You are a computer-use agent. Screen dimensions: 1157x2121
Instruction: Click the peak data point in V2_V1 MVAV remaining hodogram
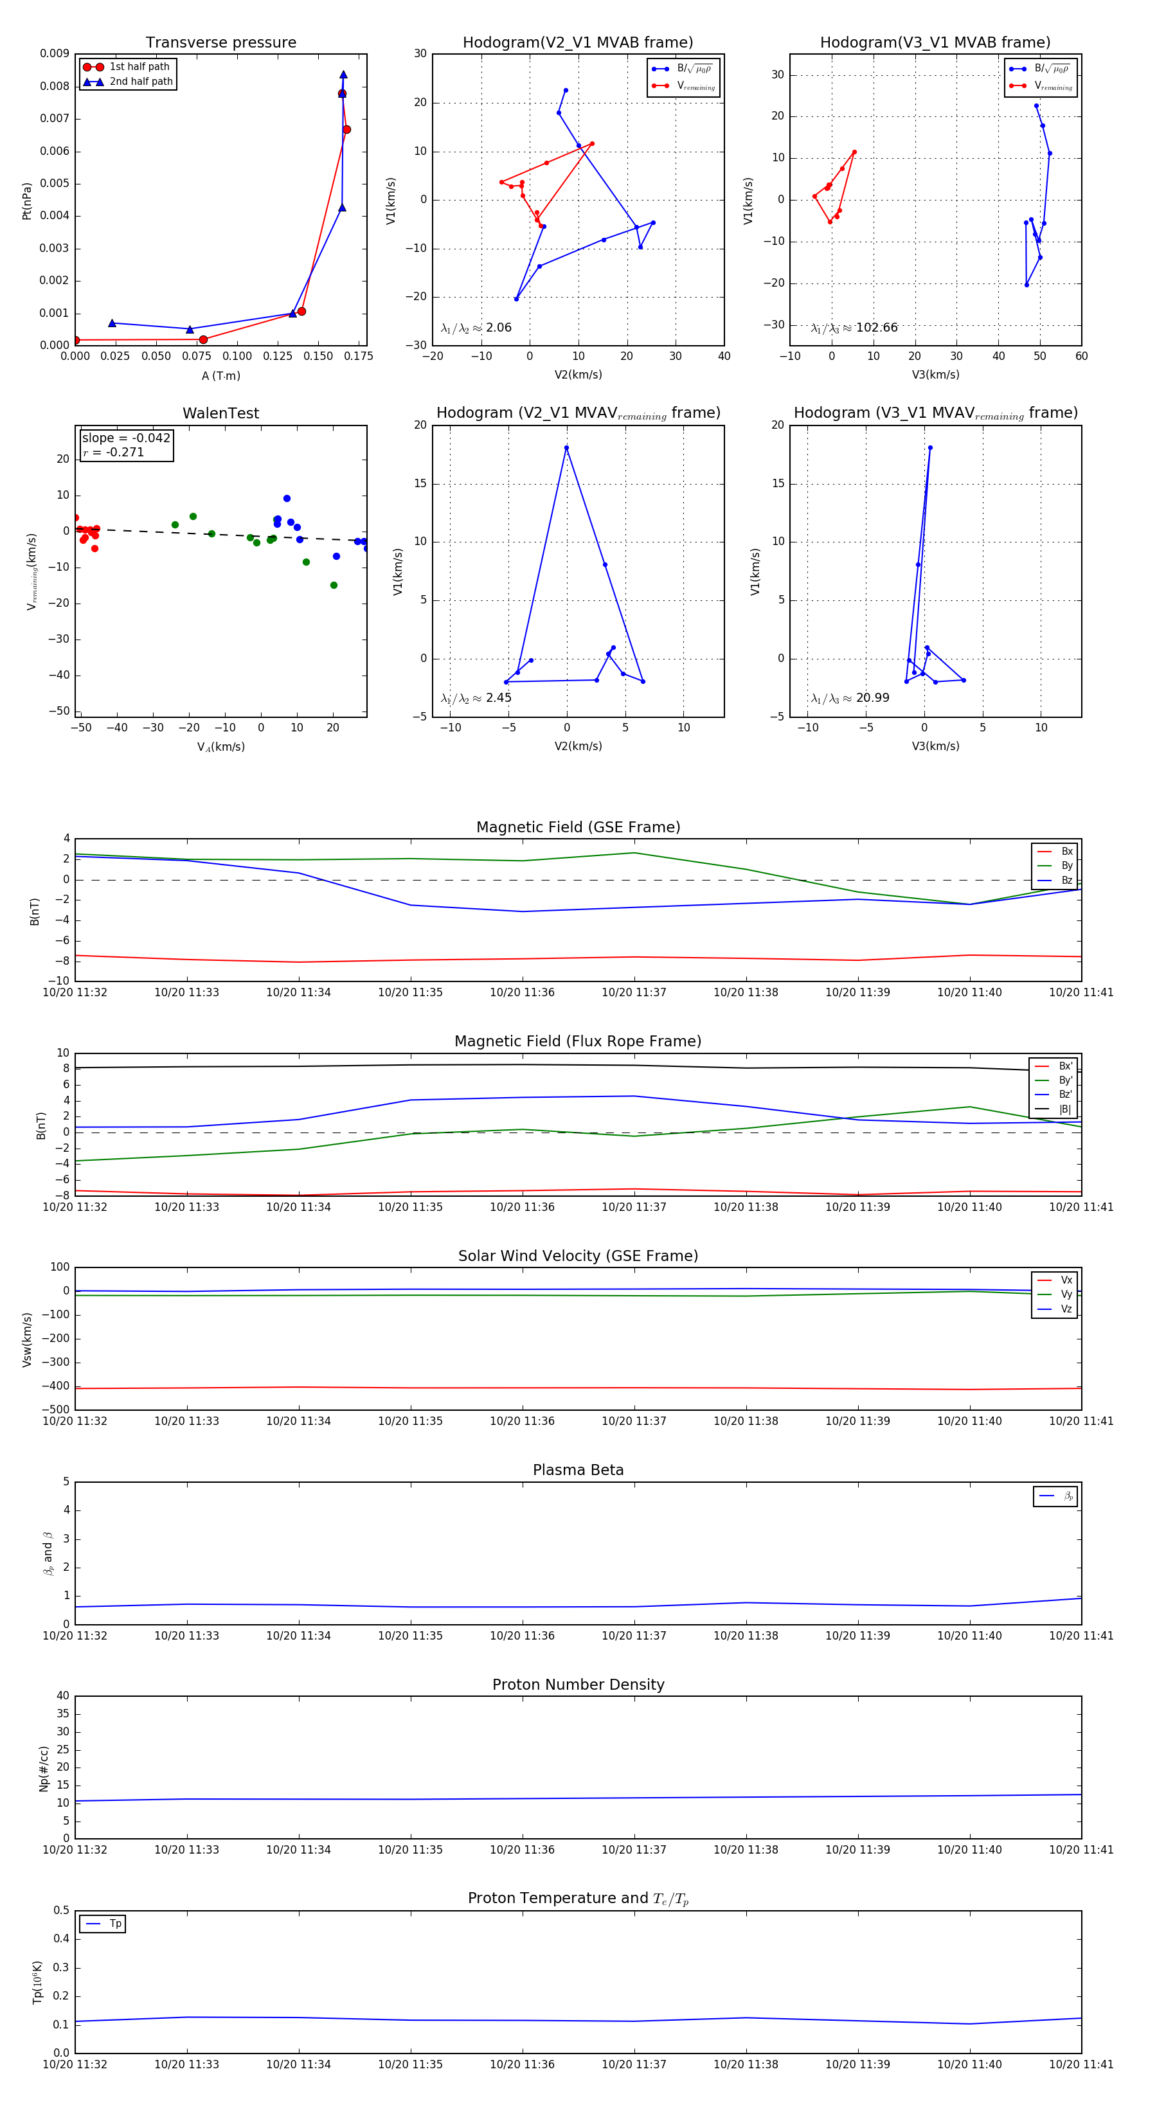click(566, 448)
